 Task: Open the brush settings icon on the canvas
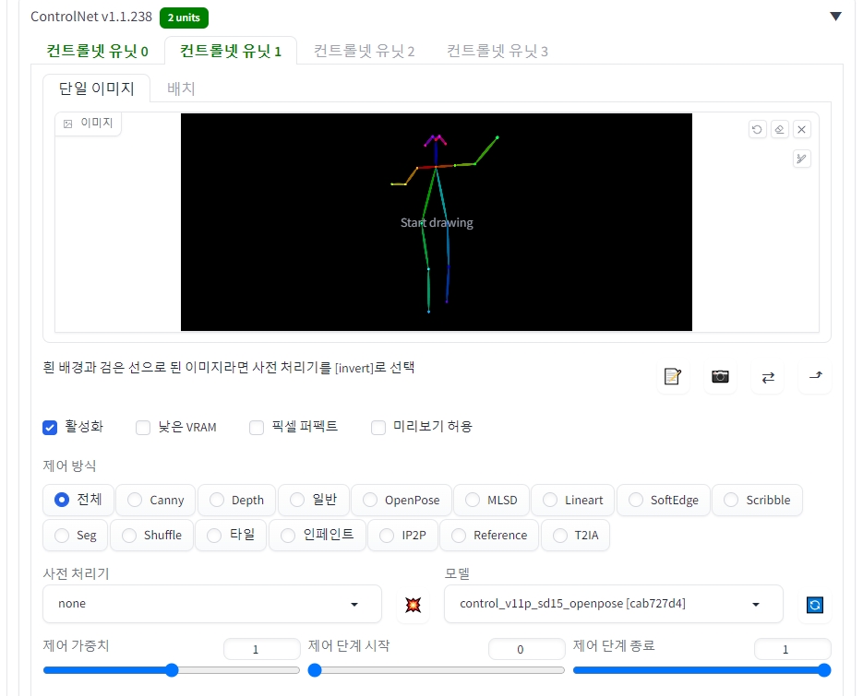pyautogui.click(x=801, y=159)
